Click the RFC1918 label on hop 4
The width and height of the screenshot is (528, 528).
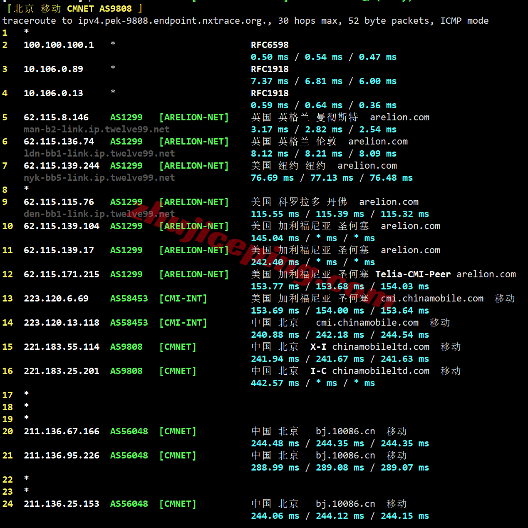270,93
